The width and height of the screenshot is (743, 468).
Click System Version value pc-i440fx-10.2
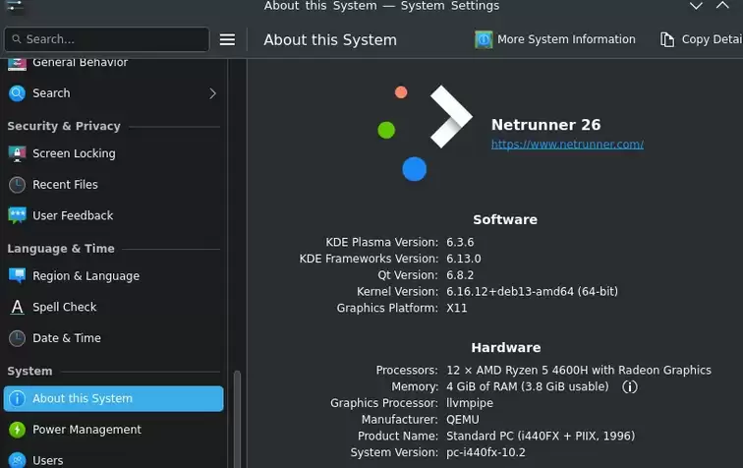point(486,453)
